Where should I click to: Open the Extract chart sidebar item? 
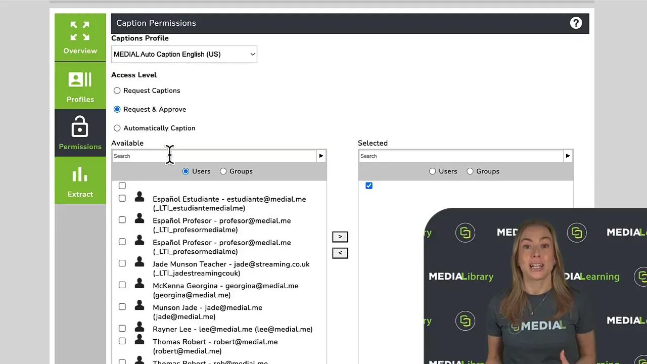click(x=80, y=180)
